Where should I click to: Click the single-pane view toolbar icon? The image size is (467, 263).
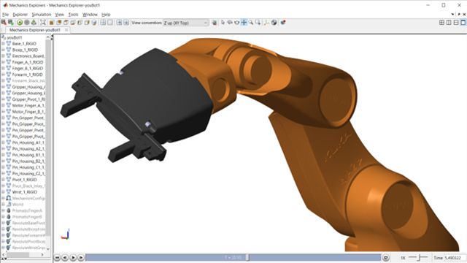[110, 23]
